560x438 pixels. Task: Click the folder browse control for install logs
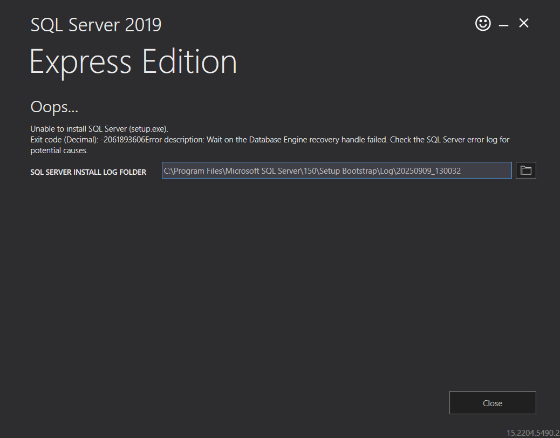(525, 170)
